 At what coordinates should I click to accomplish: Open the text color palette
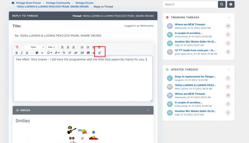(37, 53)
